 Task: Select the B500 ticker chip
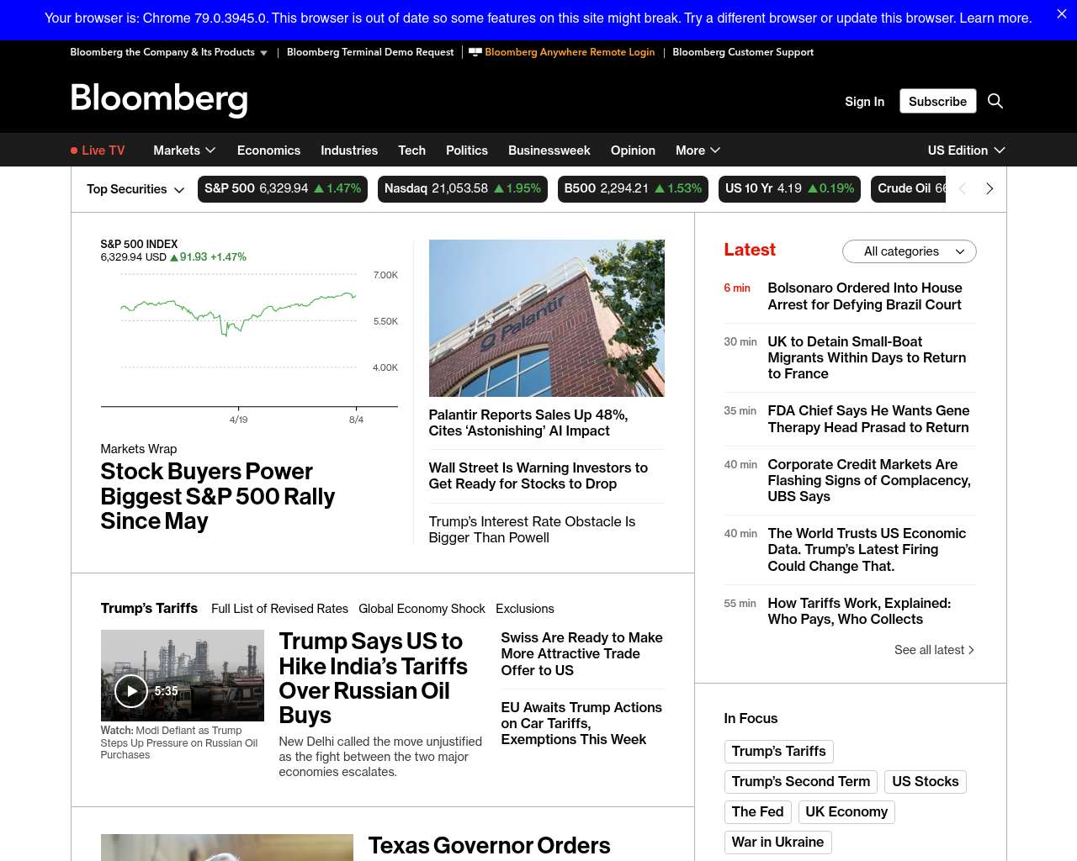pyautogui.click(x=633, y=189)
